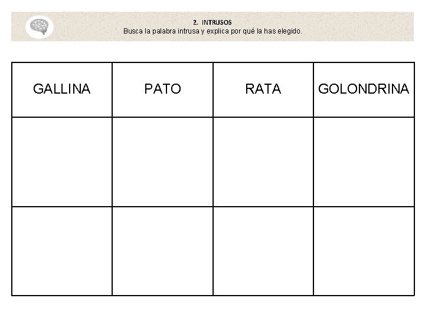Click the empty middle-row cell under GALLINA
The height and width of the screenshot is (318, 425).
tap(62, 162)
